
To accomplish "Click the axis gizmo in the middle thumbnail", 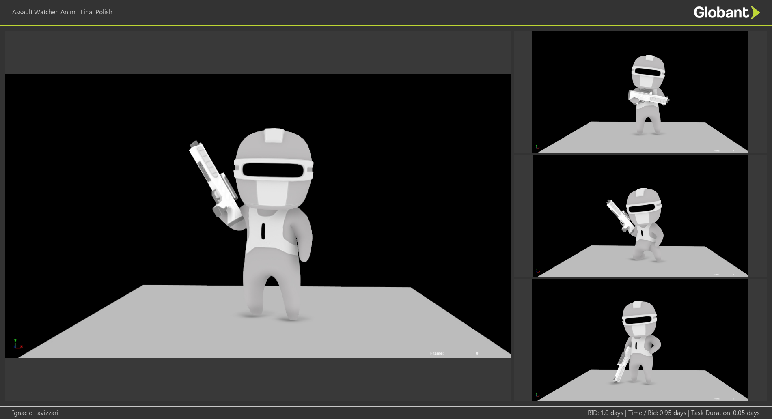I will point(537,271).
